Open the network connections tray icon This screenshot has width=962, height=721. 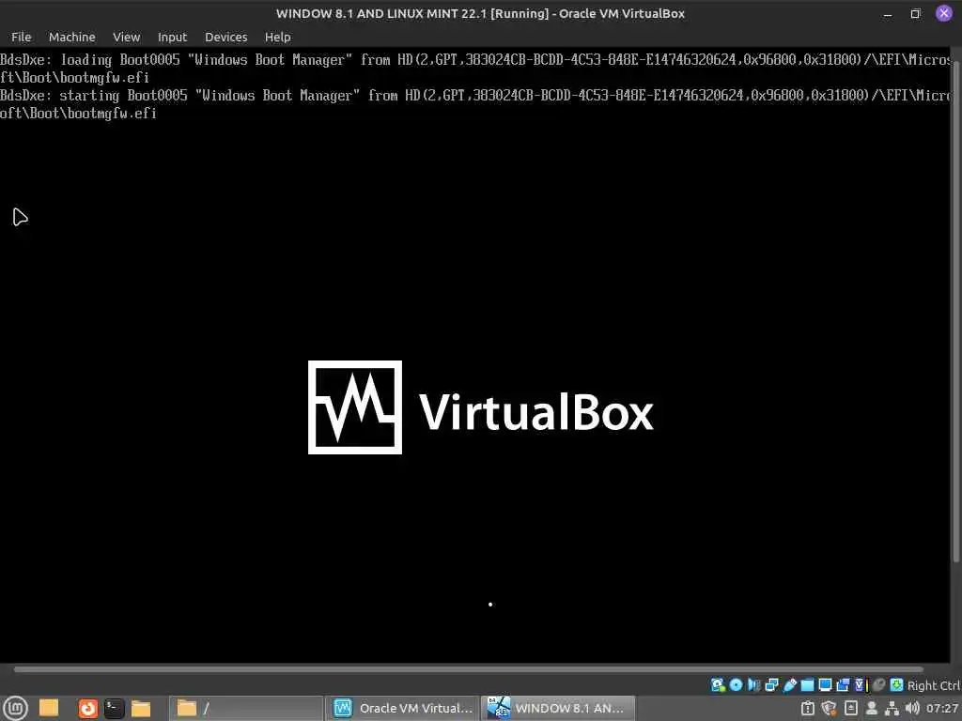coord(892,708)
